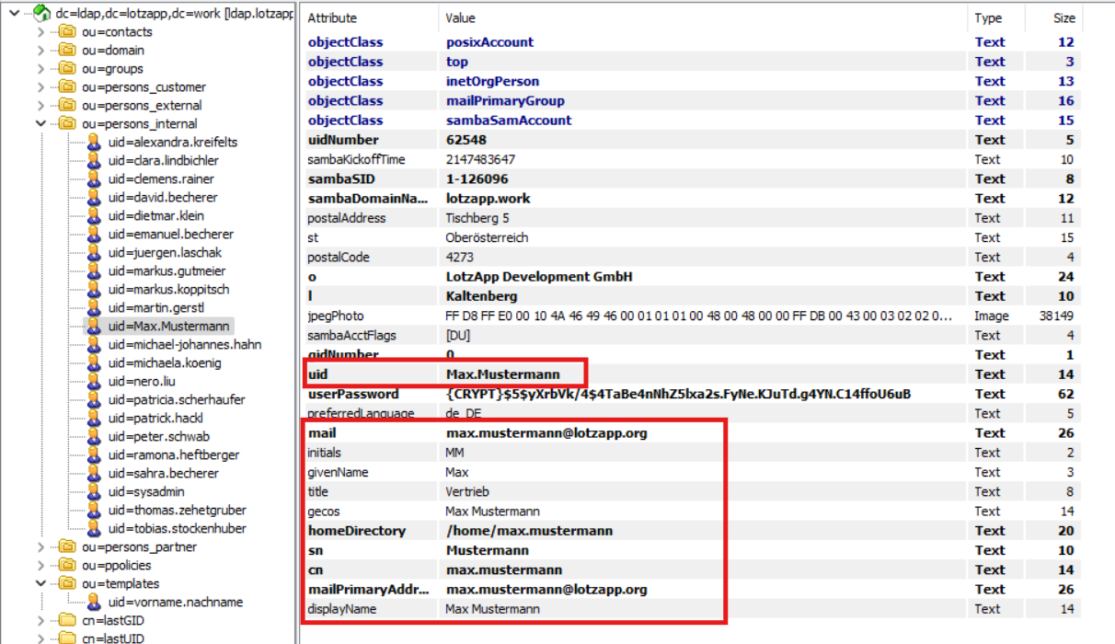Click the user icon for uid=vorname.nachname template

click(94, 603)
